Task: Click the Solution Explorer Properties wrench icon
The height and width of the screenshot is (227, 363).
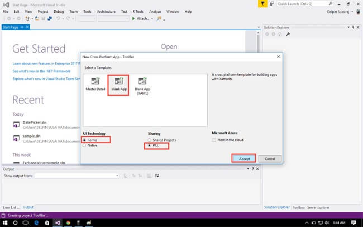Action: click(x=288, y=34)
